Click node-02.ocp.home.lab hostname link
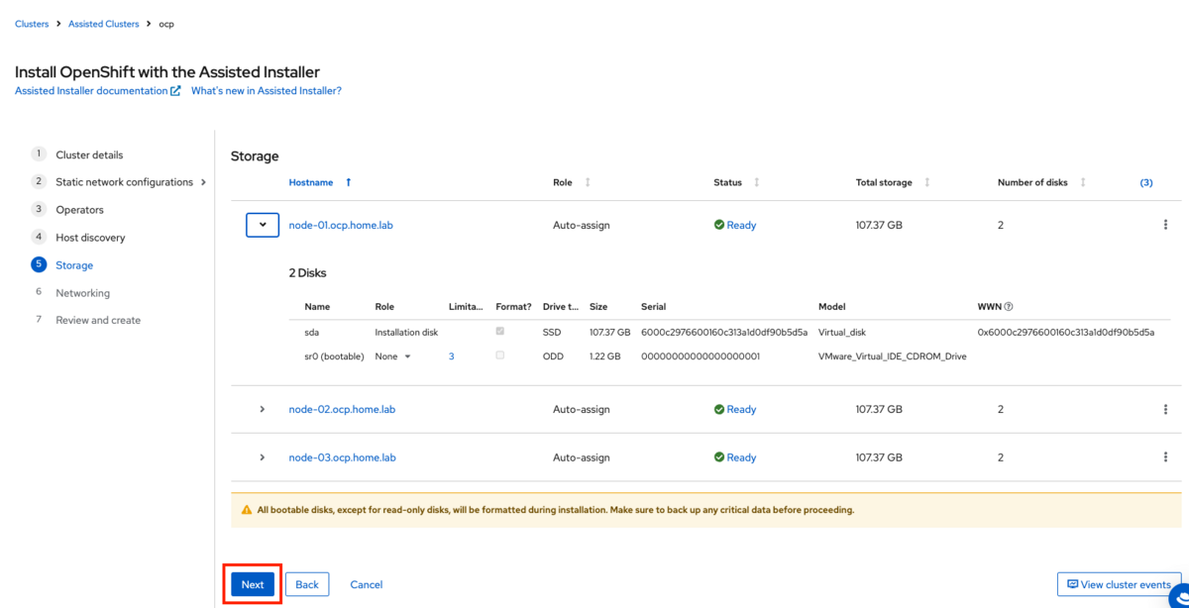The height and width of the screenshot is (608, 1189). tap(342, 409)
